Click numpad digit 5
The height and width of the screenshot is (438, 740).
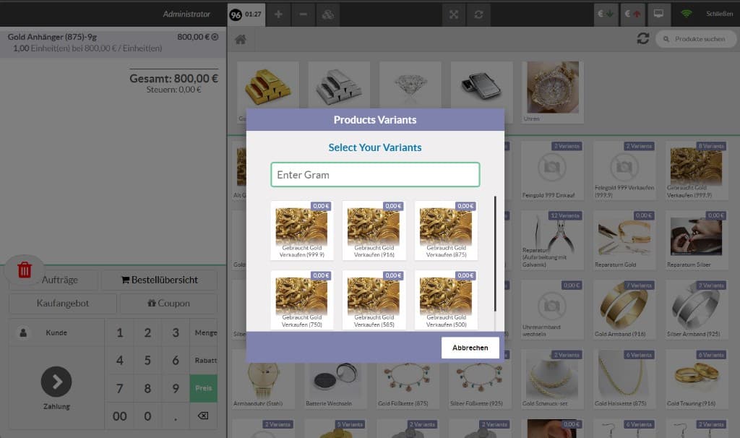(x=147, y=361)
